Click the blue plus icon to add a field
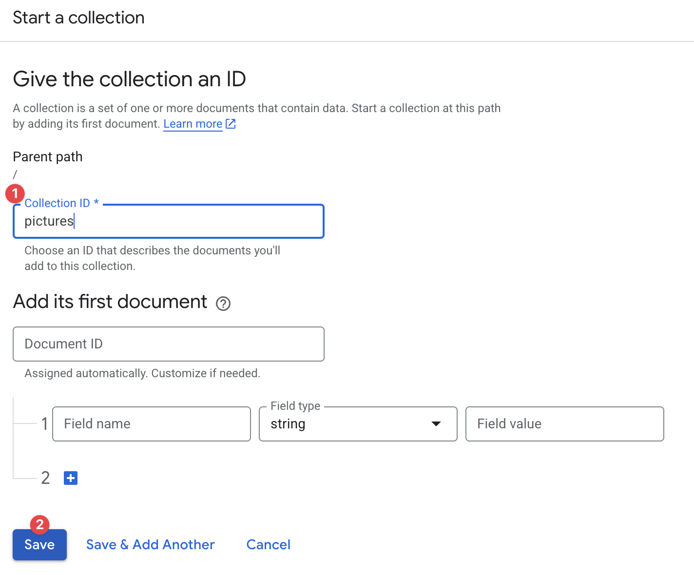 click(71, 478)
